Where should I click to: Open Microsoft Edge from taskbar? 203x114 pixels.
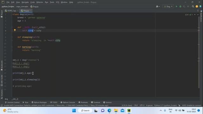pyautogui.click(x=109, y=111)
